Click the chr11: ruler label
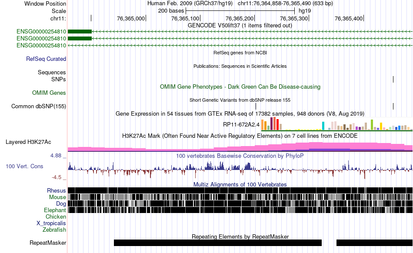The width and height of the screenshot is (413, 253). (x=58, y=18)
